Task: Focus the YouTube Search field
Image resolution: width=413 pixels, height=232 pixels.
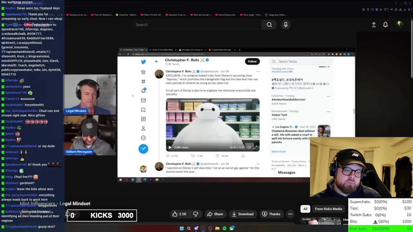Action: 197,25
